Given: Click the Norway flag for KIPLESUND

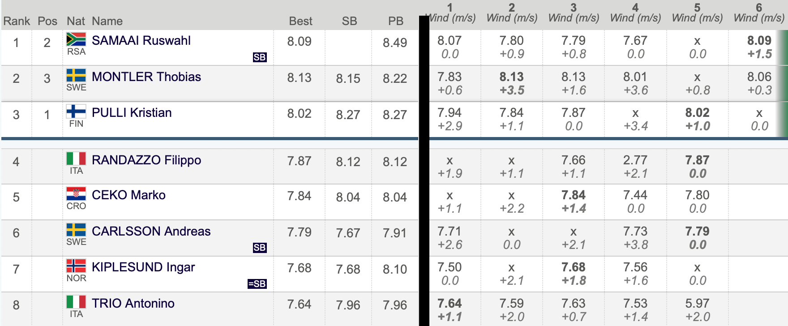Looking at the screenshot, I should click(x=76, y=266).
